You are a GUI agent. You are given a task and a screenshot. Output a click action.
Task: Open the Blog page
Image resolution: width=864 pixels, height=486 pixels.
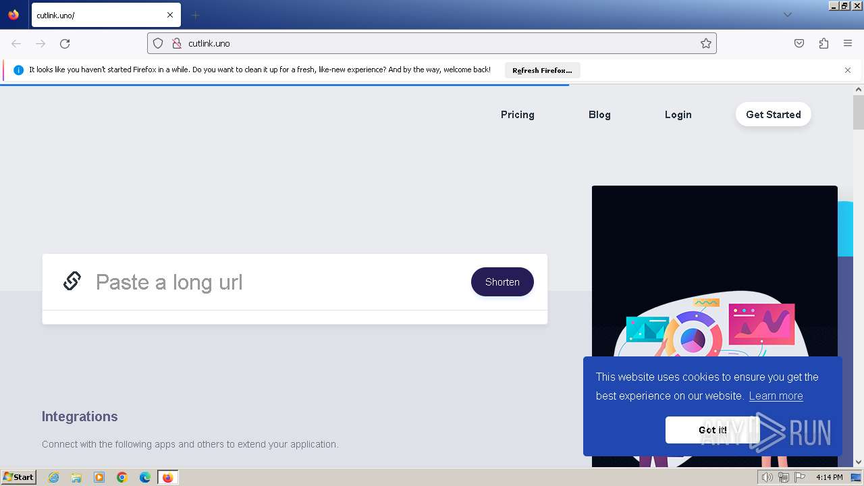click(x=599, y=115)
